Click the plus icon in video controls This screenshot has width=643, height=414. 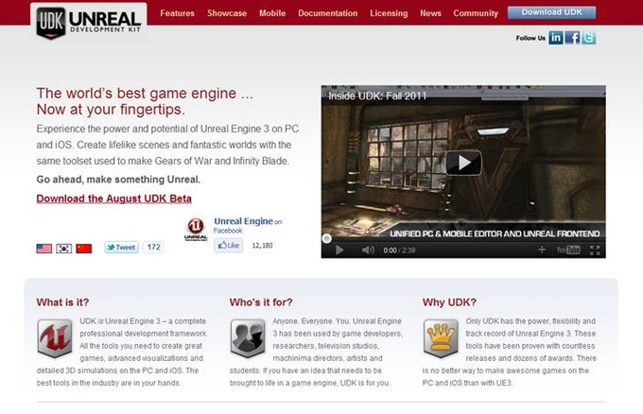pyautogui.click(x=542, y=250)
